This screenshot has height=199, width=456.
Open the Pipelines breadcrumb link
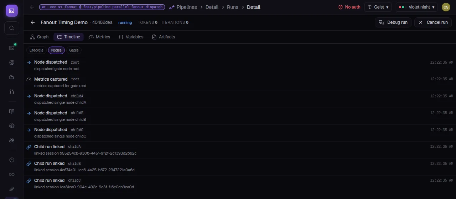[187, 7]
